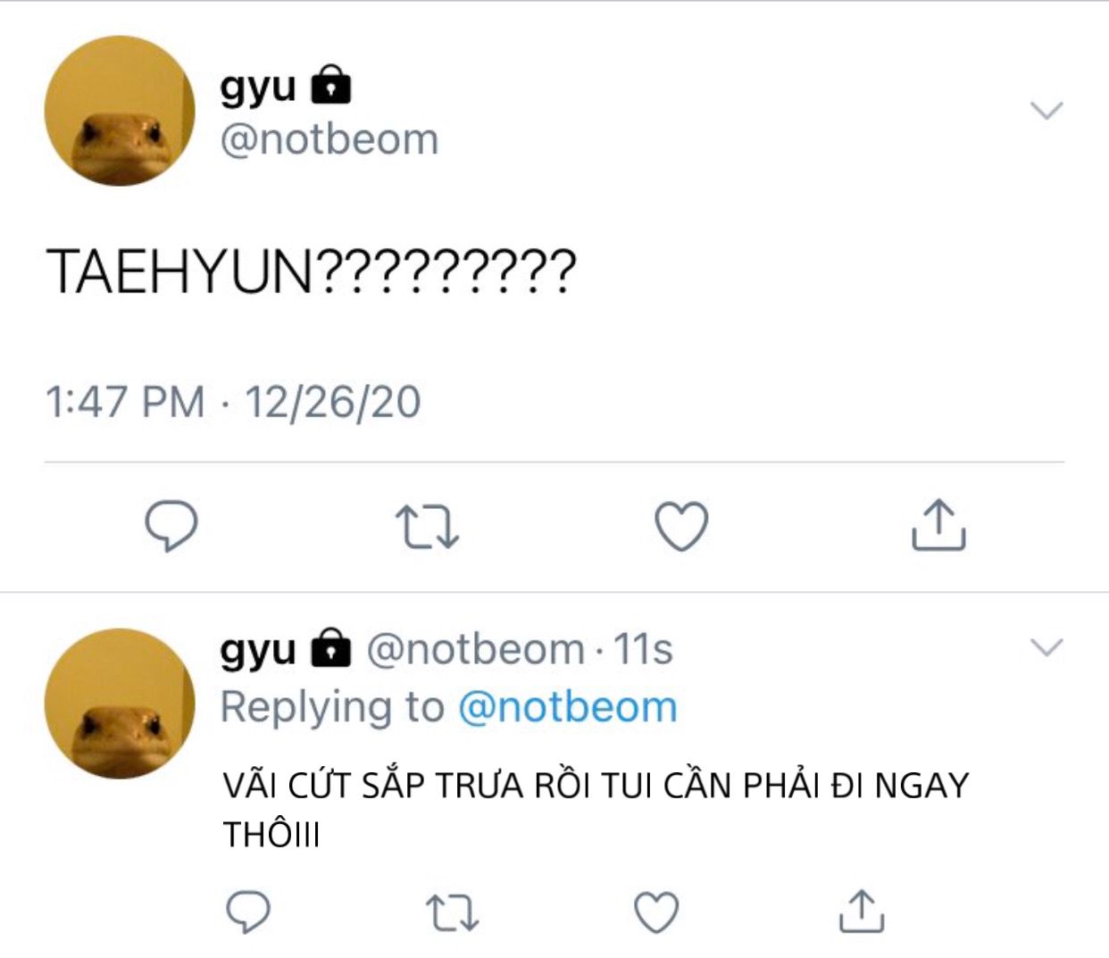Expand the chevron menu on the 11s reply
1109x958 pixels.
1046,646
